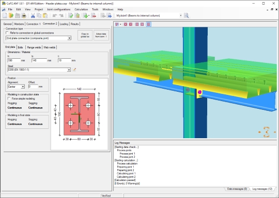Click the first view-options icon in the 3D viewport toolbar
Screen dimensions: 279x198
[x=117, y=24]
